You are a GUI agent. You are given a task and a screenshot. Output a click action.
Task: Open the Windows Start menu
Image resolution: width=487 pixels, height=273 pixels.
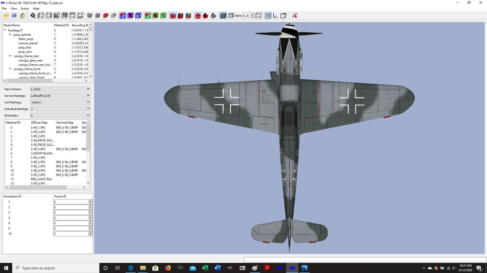pyautogui.click(x=6, y=268)
